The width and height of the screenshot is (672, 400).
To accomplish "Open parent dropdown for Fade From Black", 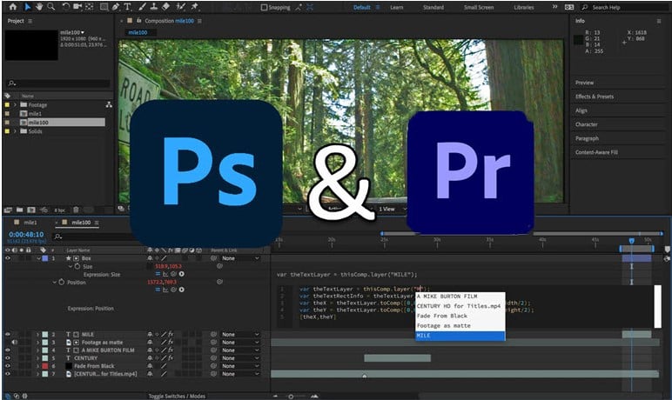I will (240, 366).
